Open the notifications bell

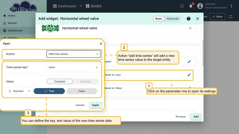point(191,6)
